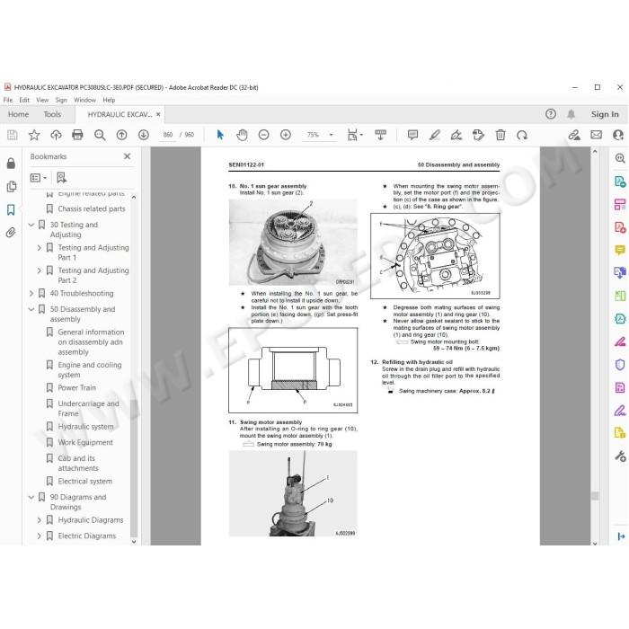
Task: Expand Testing and Adjusting Part 2
Action: [40, 270]
